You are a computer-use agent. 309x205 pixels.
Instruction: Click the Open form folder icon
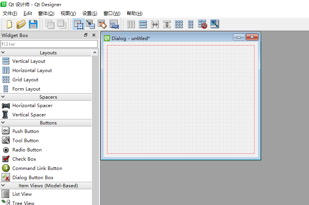tap(21, 24)
